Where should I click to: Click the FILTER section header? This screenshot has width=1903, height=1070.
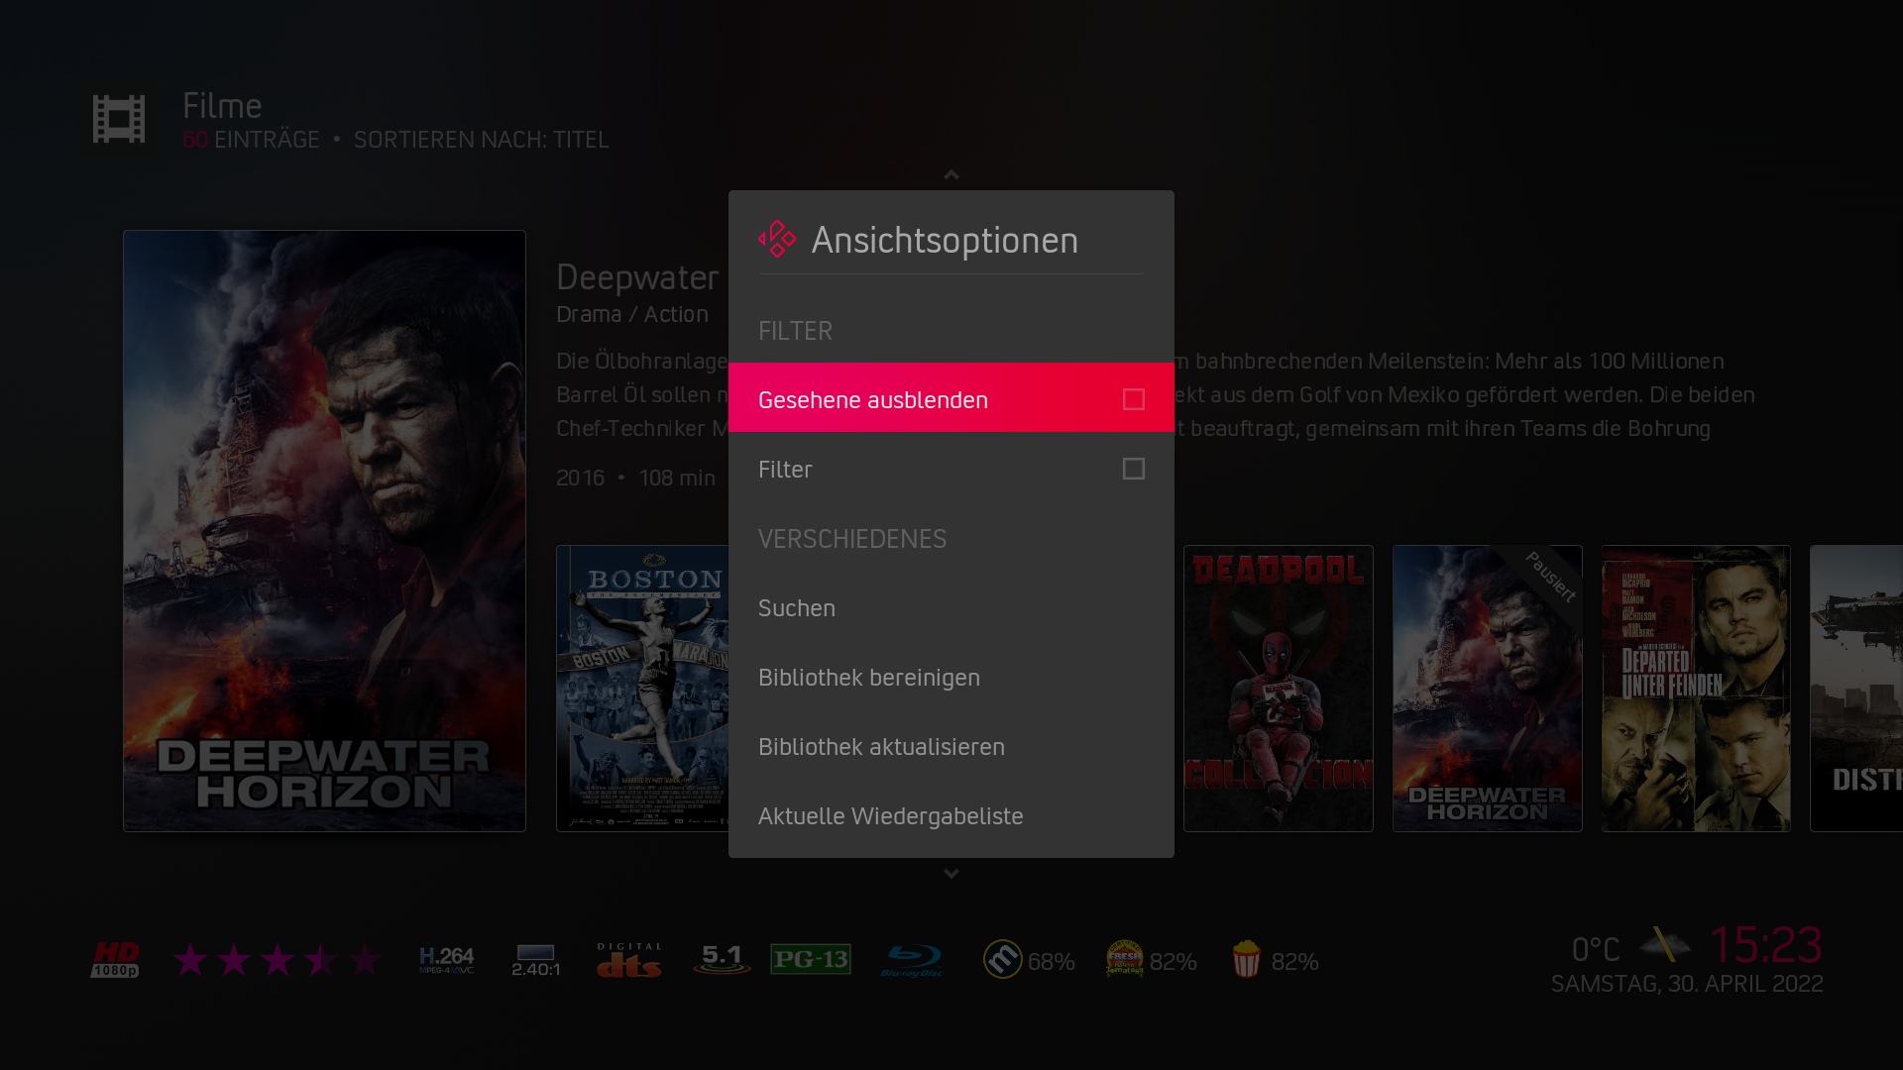point(795,330)
